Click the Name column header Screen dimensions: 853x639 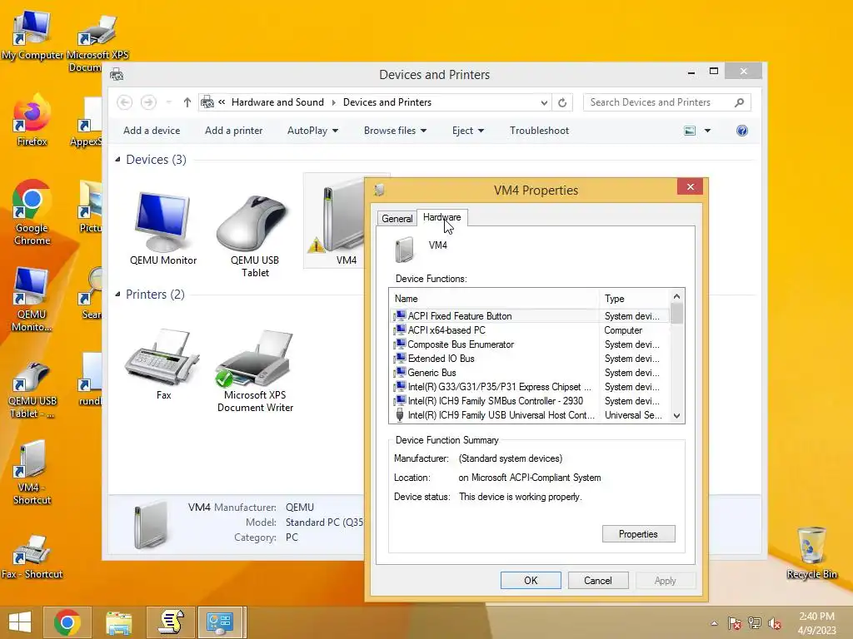click(494, 299)
